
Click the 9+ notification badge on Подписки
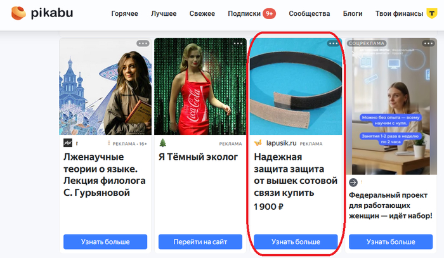coord(270,13)
